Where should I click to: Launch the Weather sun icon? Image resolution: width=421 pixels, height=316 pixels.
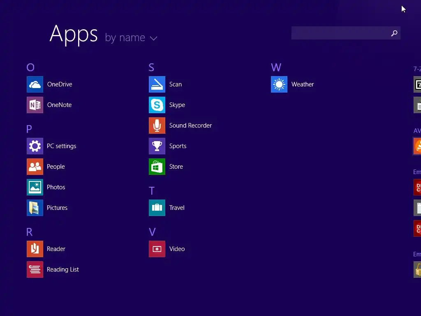(279, 84)
